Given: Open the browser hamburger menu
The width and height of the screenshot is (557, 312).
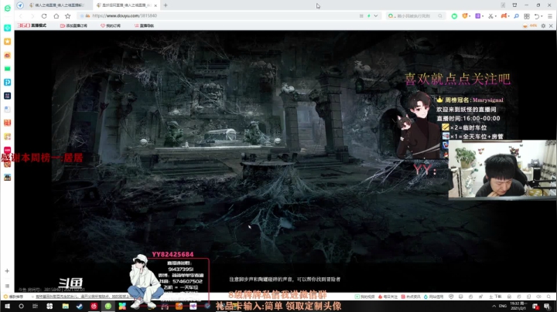Looking at the screenshot, I should tap(550, 16).
